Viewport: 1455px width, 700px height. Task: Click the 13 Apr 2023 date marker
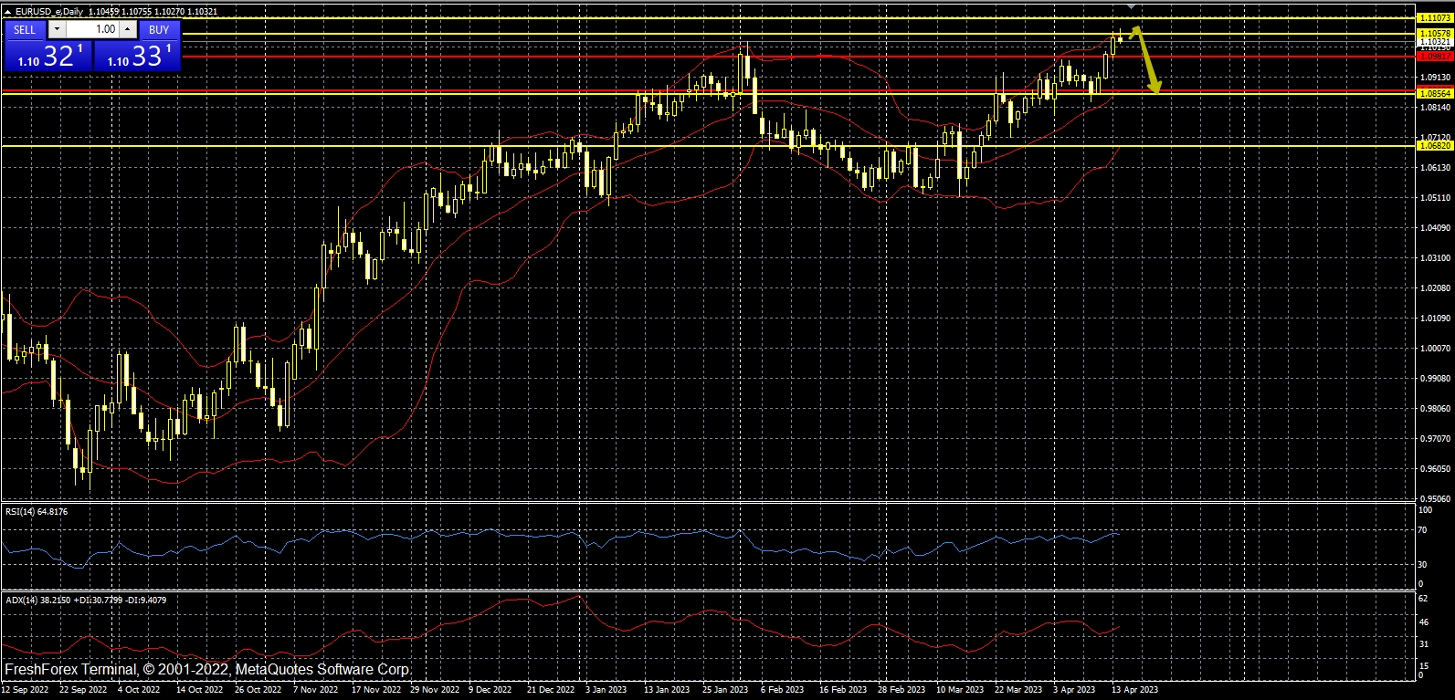[1134, 690]
